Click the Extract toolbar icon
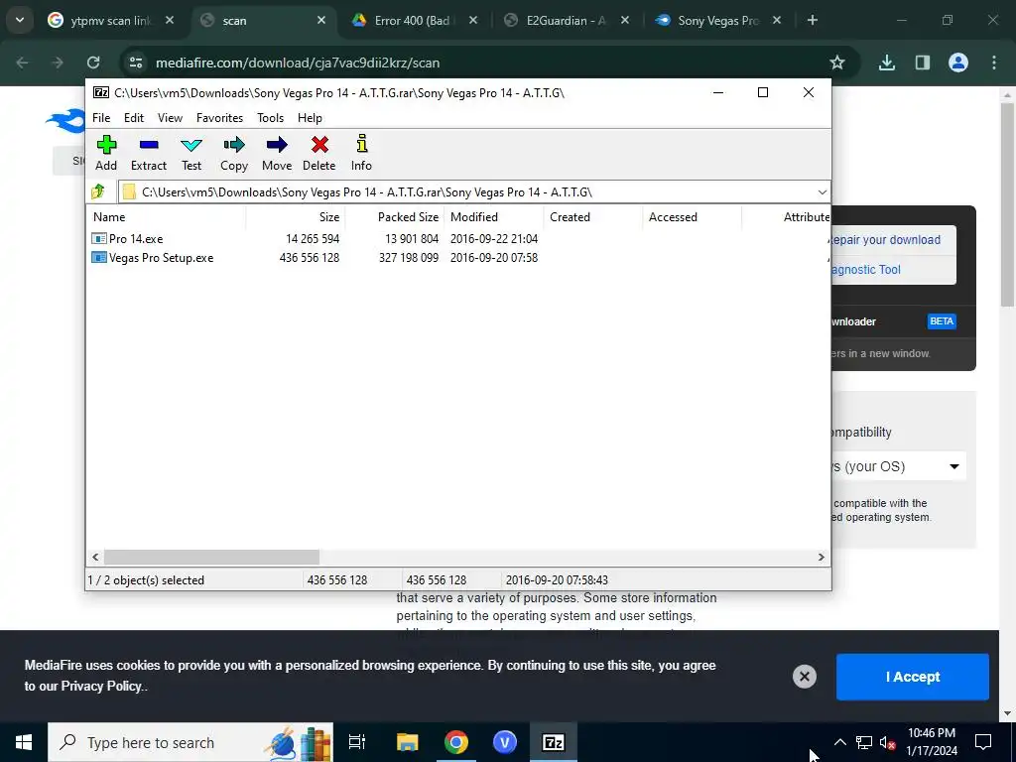 tap(149, 153)
